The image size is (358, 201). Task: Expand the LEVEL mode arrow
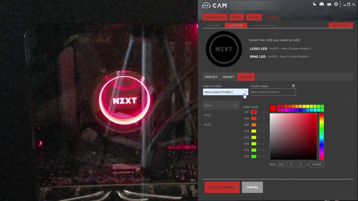pos(235,105)
